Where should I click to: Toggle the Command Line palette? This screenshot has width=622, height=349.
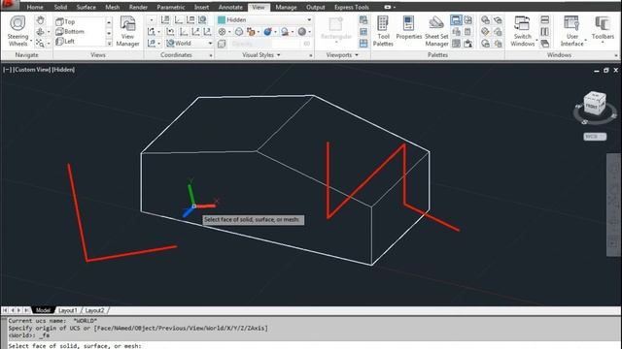(x=456, y=20)
